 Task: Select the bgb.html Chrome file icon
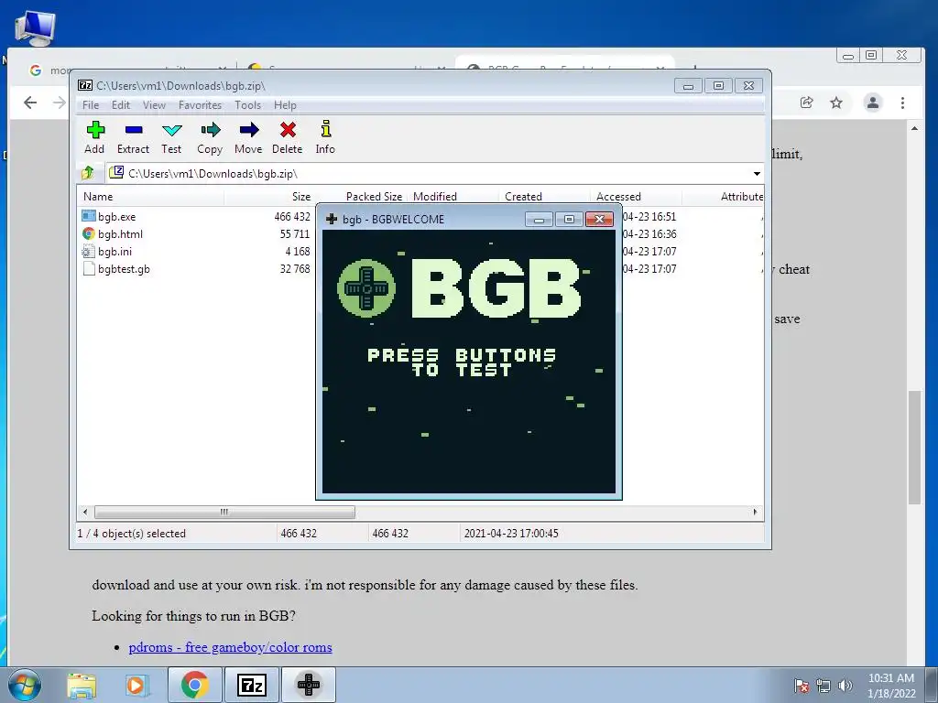(89, 233)
